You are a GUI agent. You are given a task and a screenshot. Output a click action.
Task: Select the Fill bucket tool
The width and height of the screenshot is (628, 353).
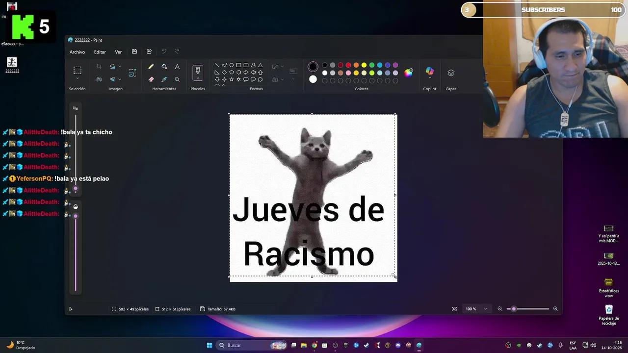click(x=164, y=66)
